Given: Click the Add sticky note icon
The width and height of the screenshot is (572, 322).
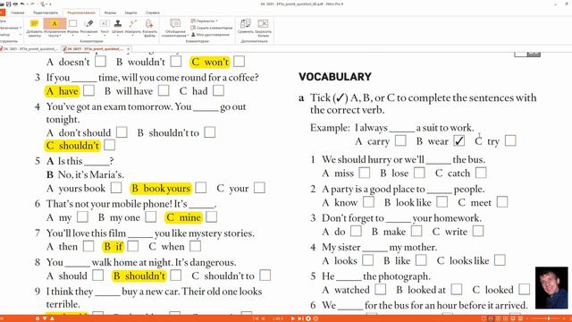Looking at the screenshot, I should (34, 24).
